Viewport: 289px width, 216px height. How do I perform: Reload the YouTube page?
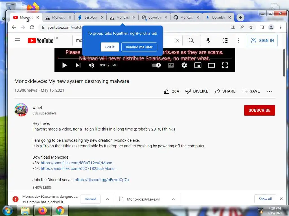click(x=32, y=27)
